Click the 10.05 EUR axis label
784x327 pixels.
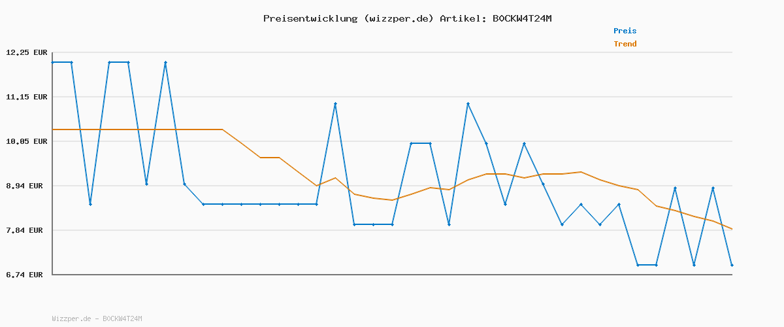coord(26,141)
